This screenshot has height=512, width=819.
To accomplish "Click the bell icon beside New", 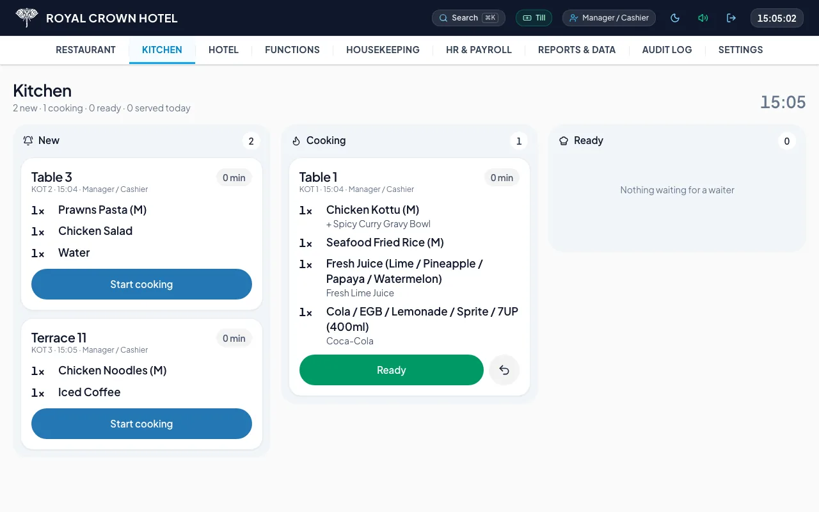I will (28, 141).
